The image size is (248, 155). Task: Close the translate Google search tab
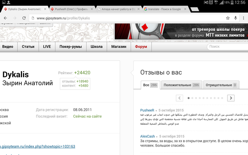click(185, 9)
